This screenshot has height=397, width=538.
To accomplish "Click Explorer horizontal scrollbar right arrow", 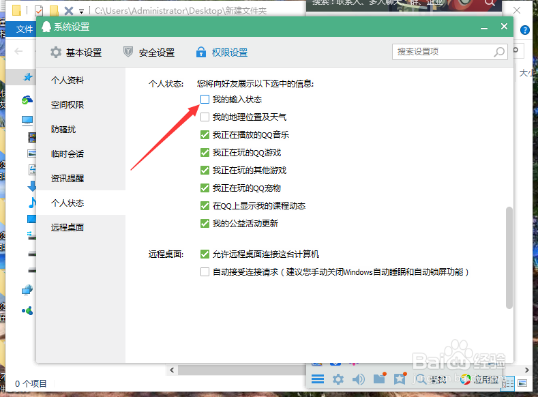I will pos(526,370).
